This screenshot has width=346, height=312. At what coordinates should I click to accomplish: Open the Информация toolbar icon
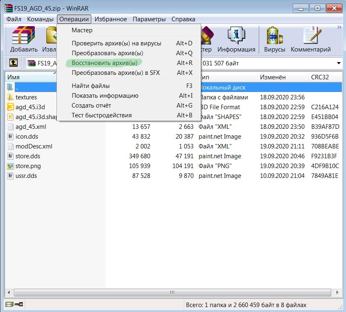tap(236, 40)
